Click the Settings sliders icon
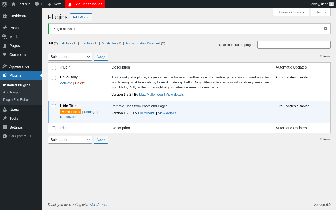 (5, 127)
